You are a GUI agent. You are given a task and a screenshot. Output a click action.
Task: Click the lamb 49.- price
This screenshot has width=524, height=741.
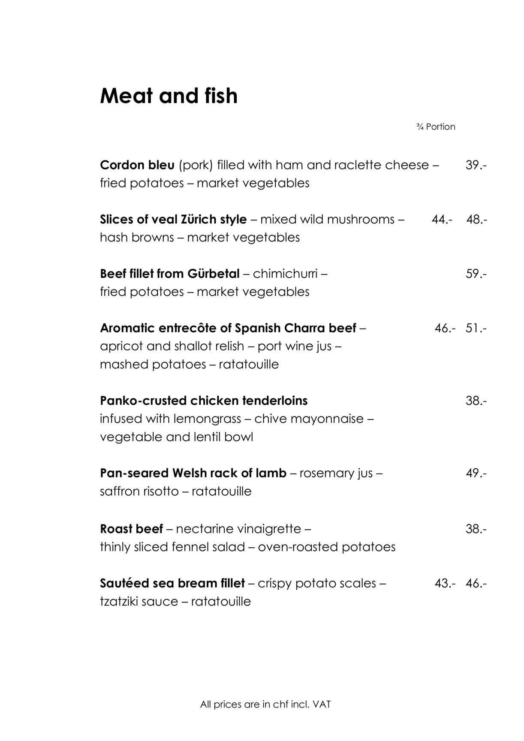pyautogui.click(x=476, y=473)
